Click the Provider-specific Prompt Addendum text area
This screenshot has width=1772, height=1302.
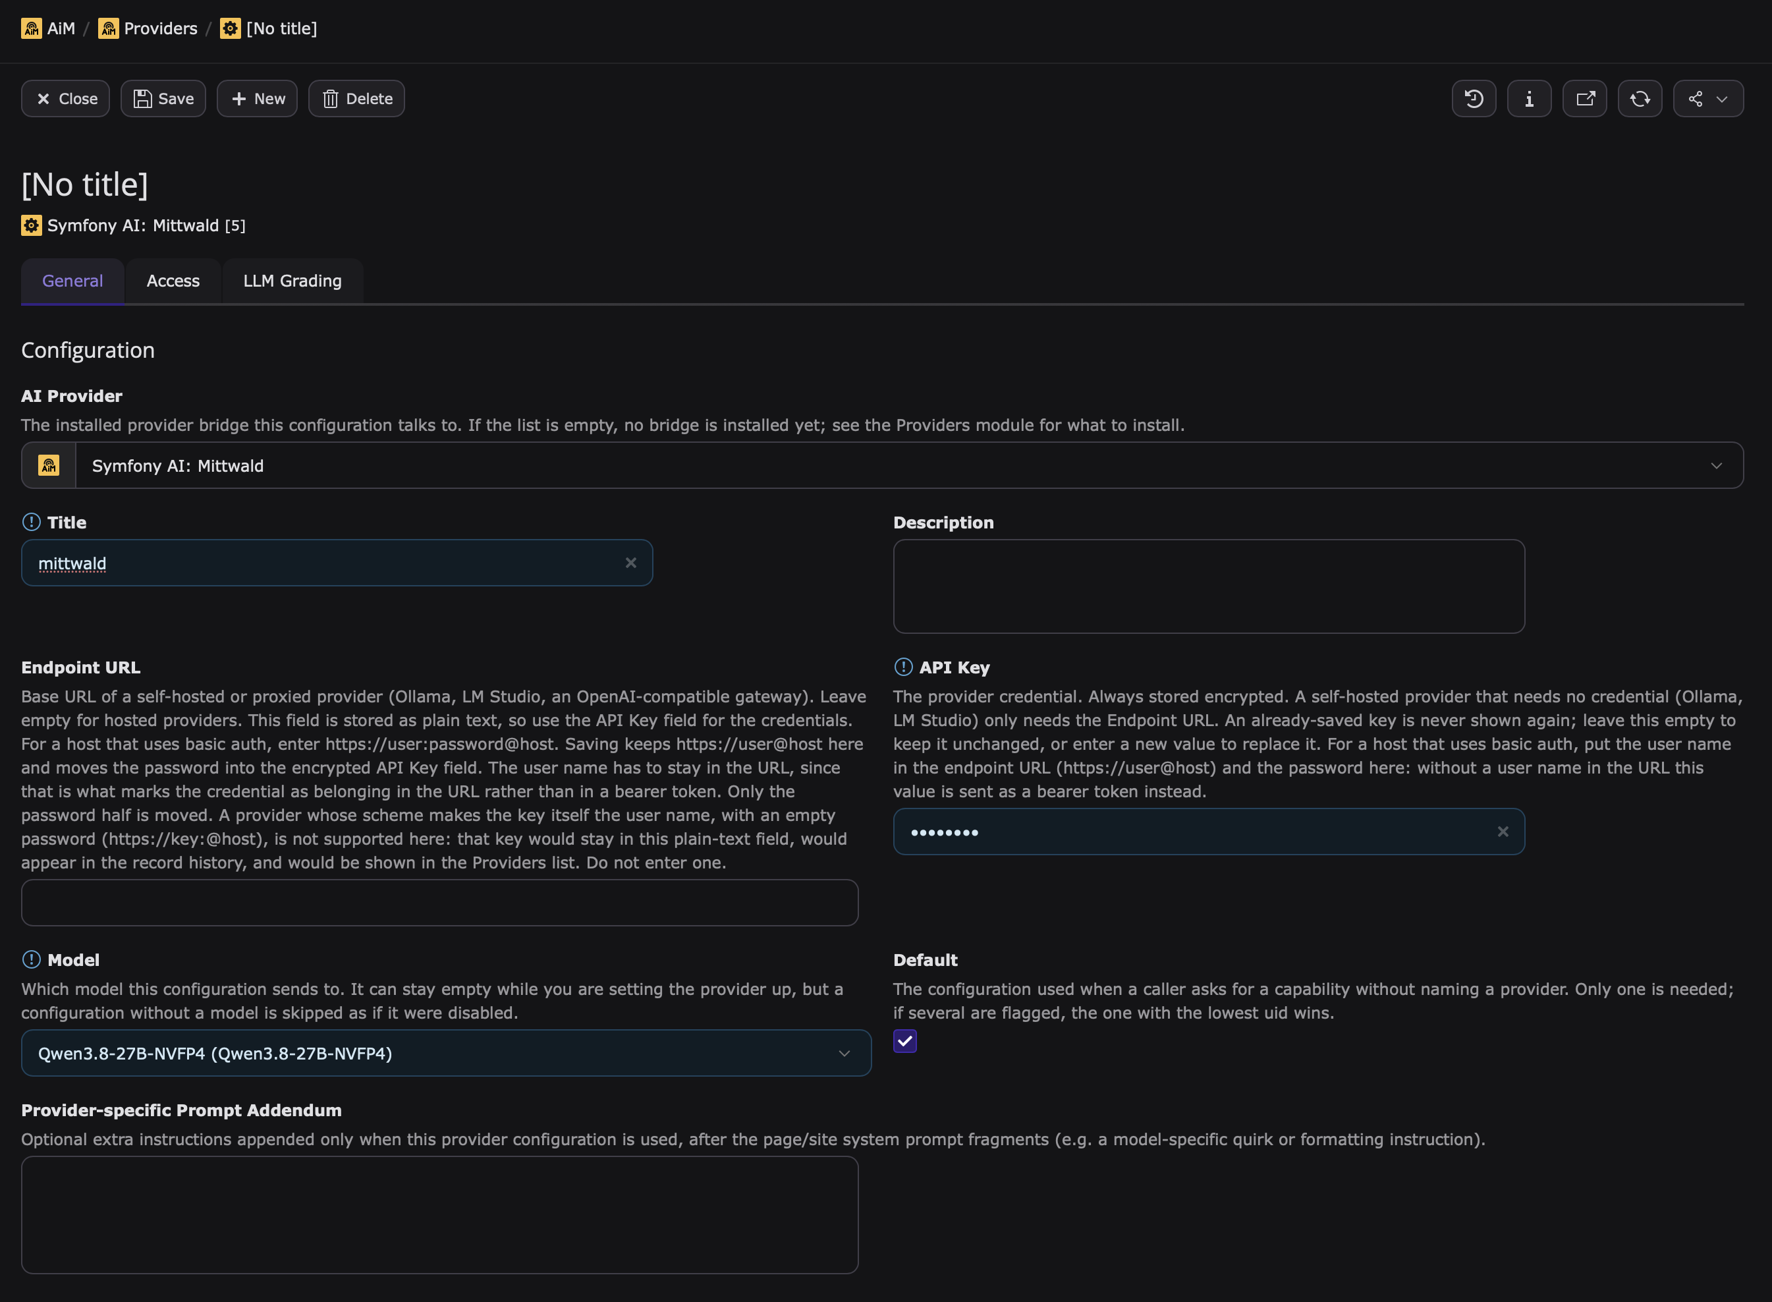pyautogui.click(x=439, y=1214)
